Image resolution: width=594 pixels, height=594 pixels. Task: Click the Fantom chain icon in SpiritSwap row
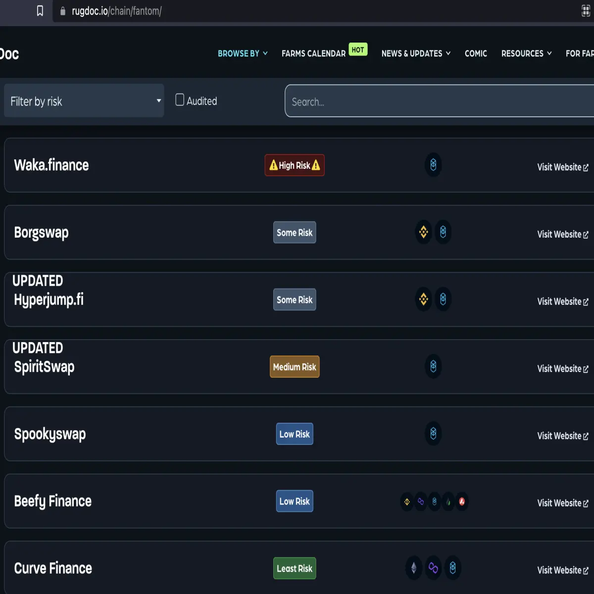coord(433,366)
